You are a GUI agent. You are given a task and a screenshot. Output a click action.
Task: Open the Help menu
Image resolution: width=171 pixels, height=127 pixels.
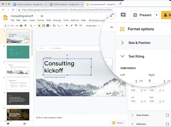(83, 20)
